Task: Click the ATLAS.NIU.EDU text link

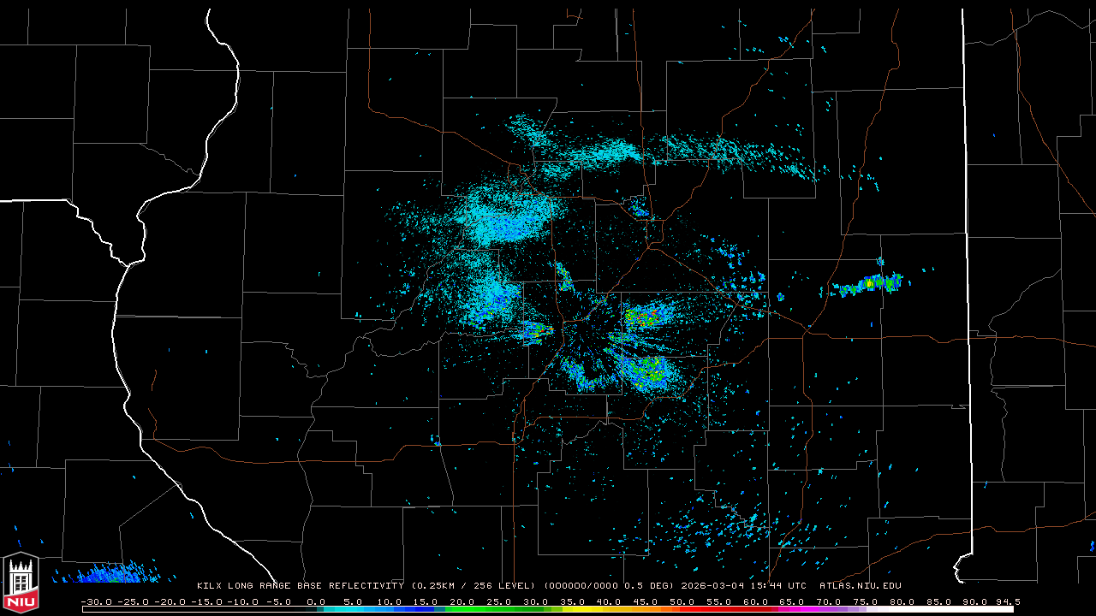Action: tap(860, 586)
